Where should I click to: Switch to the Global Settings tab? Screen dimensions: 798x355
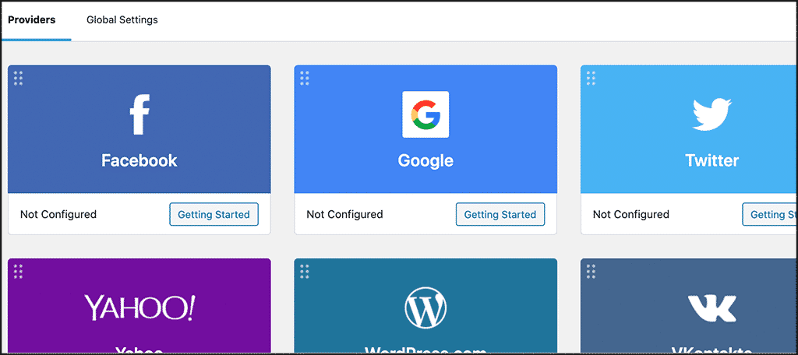[122, 19]
